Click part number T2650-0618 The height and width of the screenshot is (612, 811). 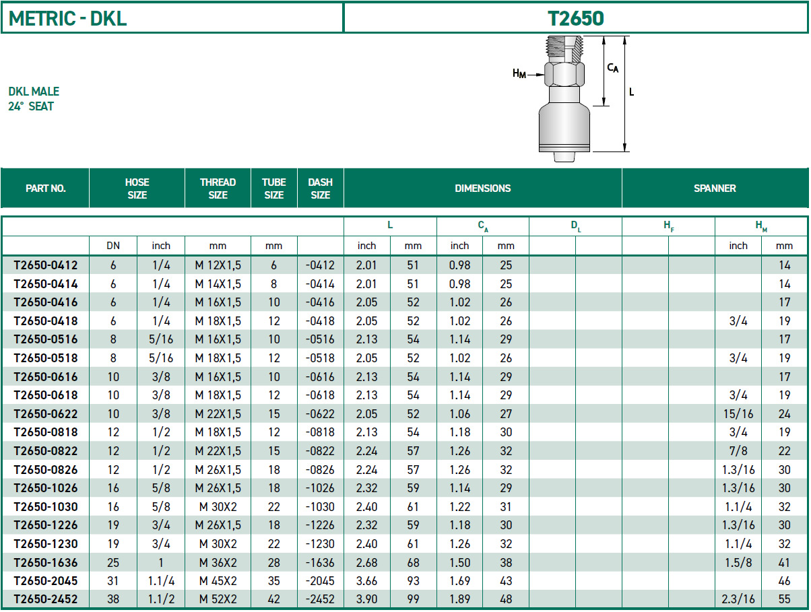[45, 395]
